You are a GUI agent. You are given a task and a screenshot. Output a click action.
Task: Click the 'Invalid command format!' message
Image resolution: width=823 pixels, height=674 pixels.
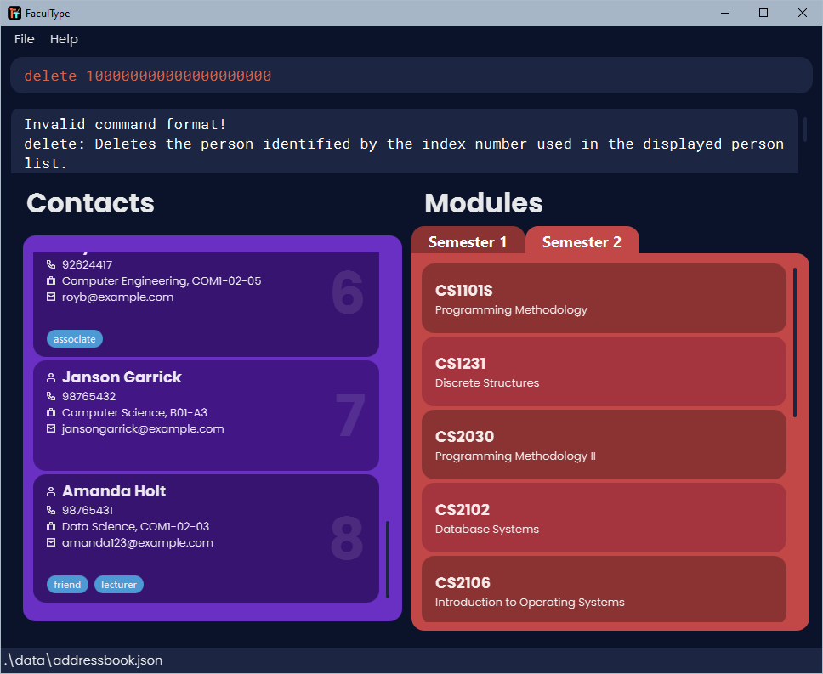[x=126, y=124]
